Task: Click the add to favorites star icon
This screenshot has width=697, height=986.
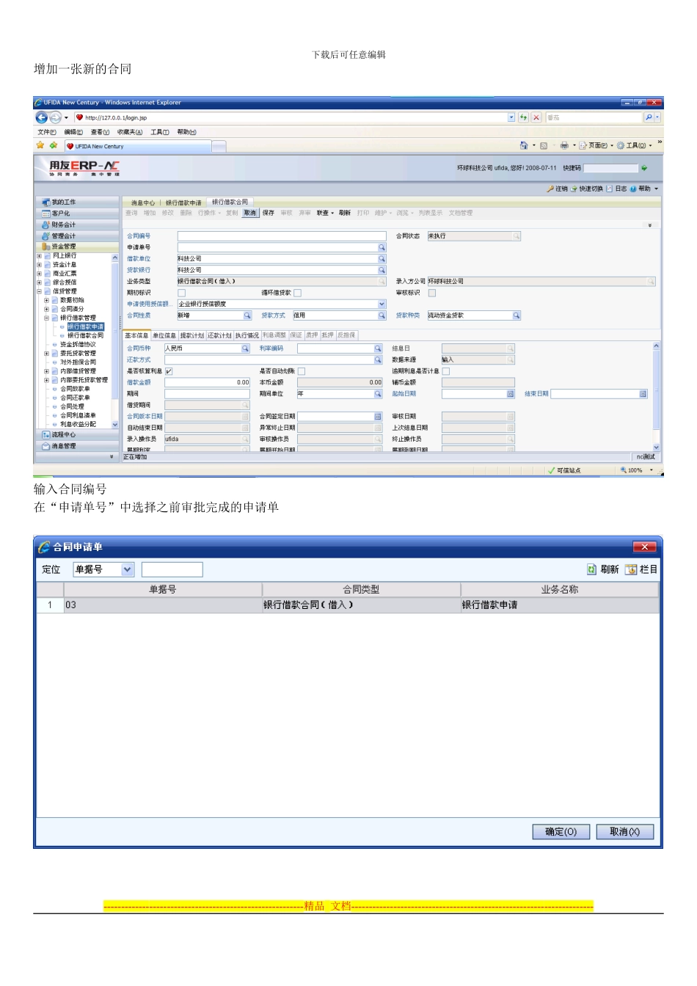Action: click(53, 145)
